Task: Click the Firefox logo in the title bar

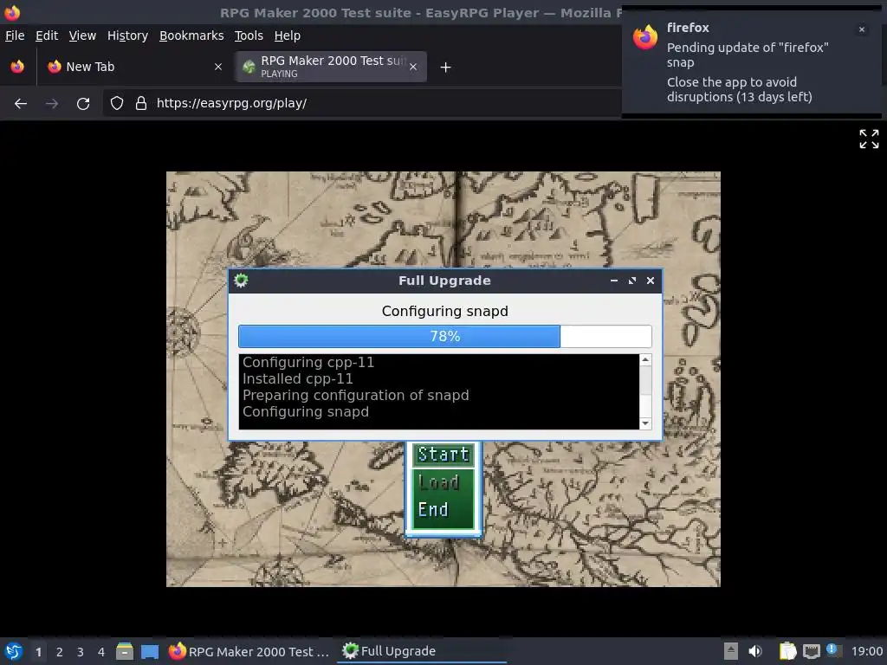Action: (x=12, y=12)
